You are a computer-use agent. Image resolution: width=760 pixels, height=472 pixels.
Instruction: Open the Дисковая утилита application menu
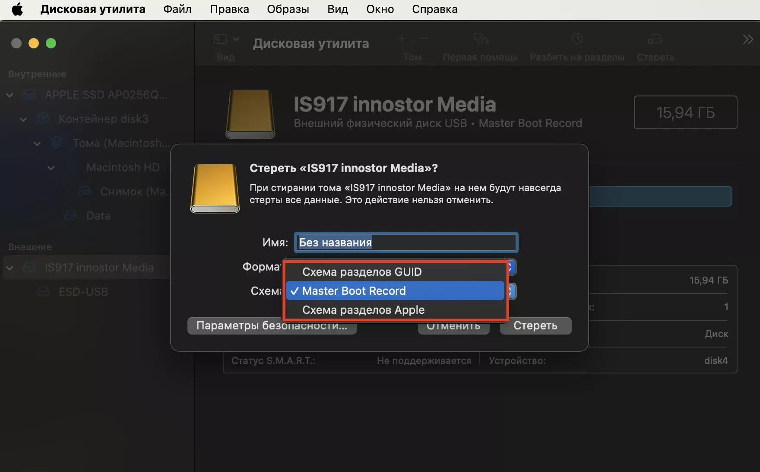[x=93, y=9]
